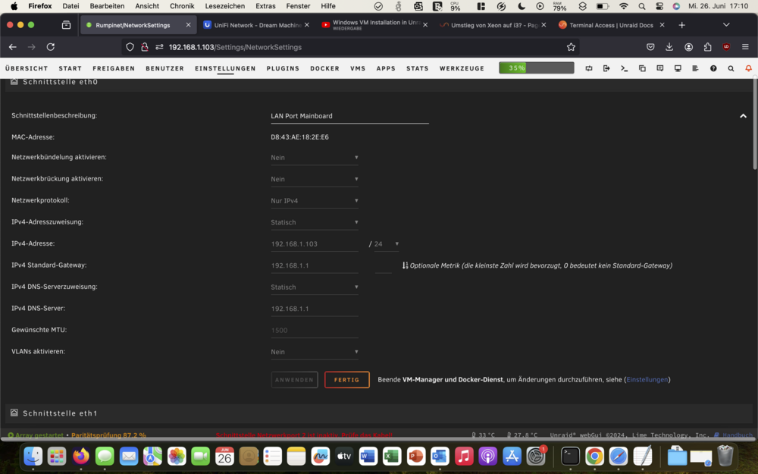Viewport: 758px width, 474px height.
Task: Click the IPv4-Adresse 192.168.1.103 field
Action: (x=315, y=244)
